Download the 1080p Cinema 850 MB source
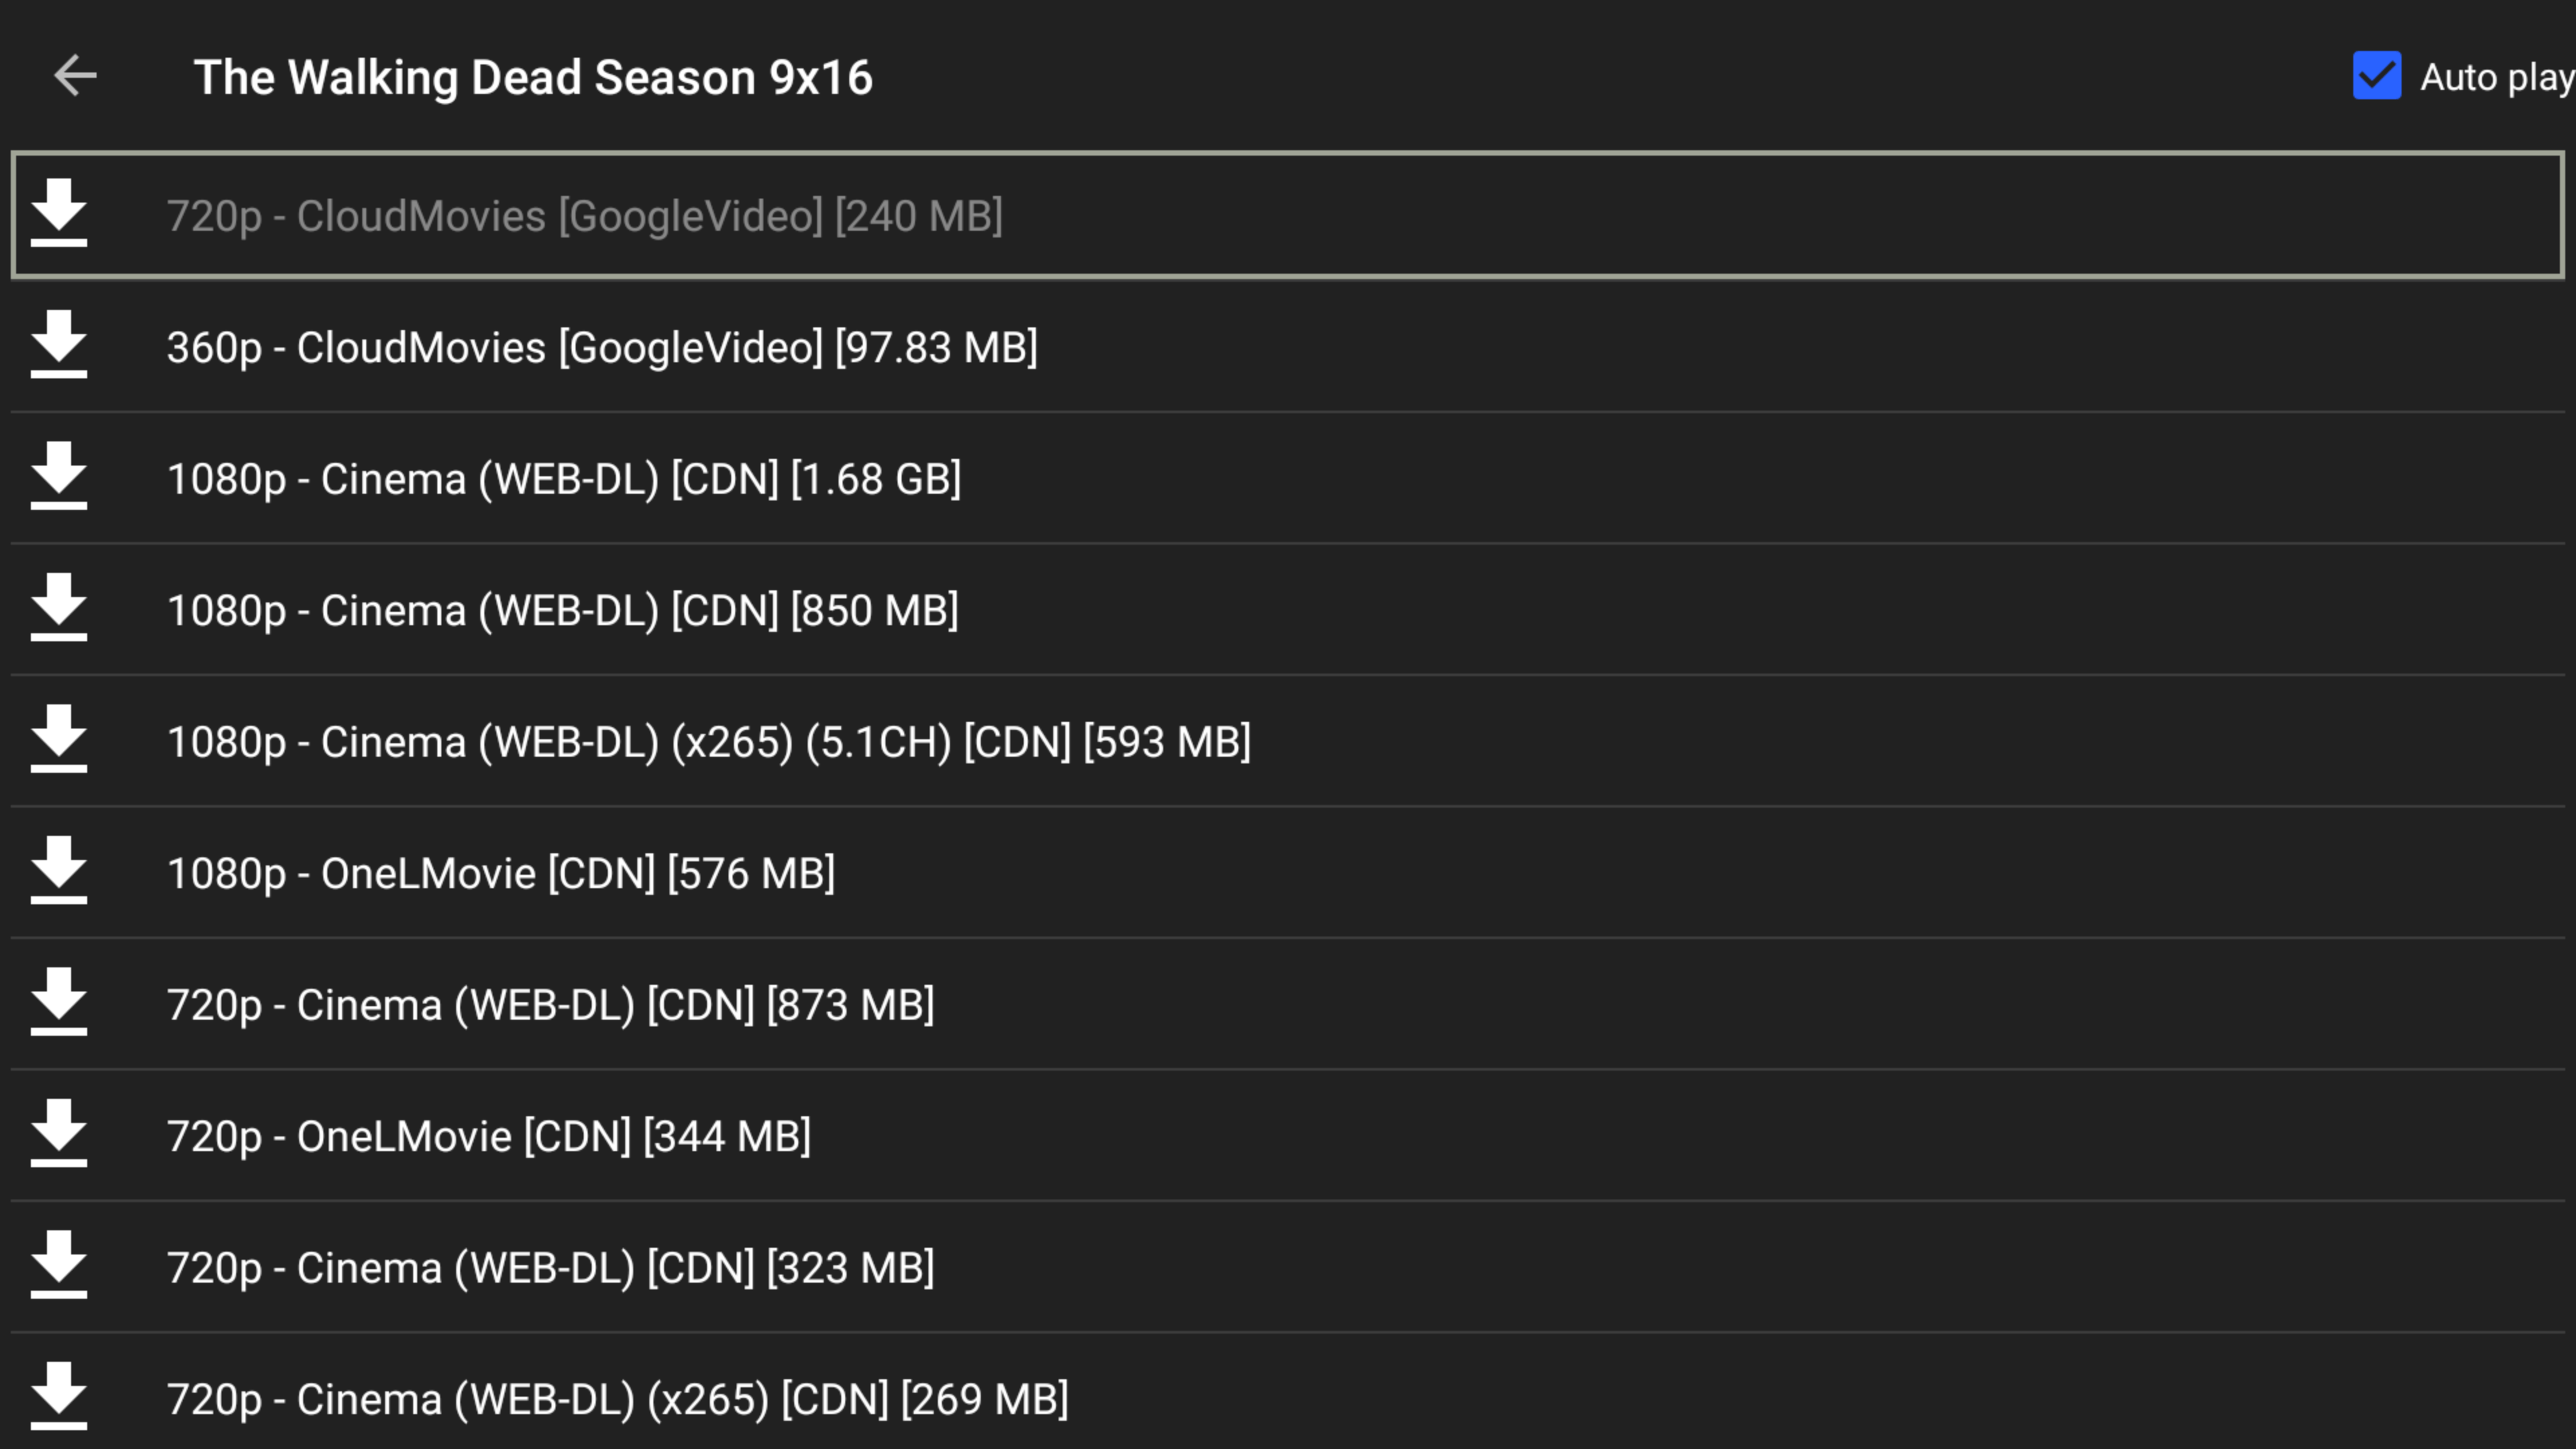Image resolution: width=2576 pixels, height=1449 pixels. [59, 608]
